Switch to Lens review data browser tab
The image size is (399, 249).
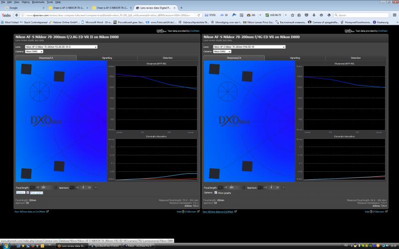pos(155,8)
